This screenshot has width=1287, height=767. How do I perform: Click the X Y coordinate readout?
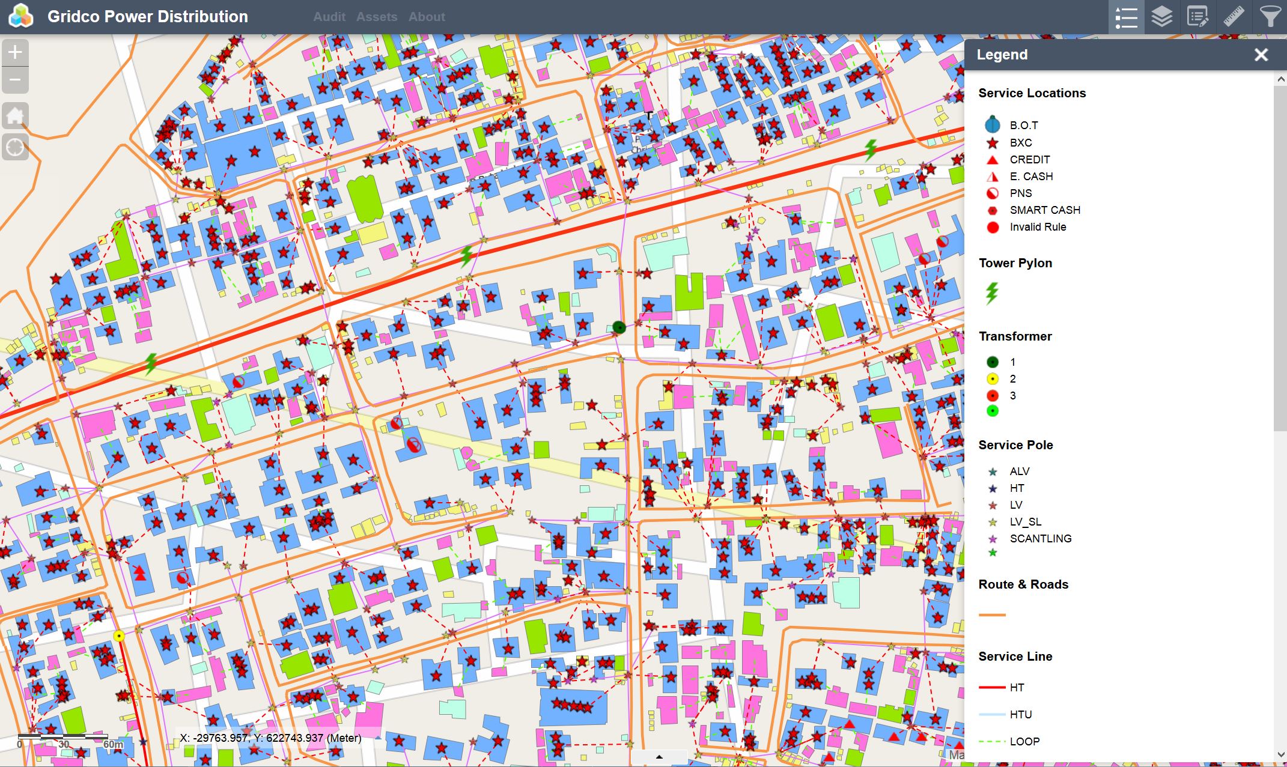pos(271,738)
